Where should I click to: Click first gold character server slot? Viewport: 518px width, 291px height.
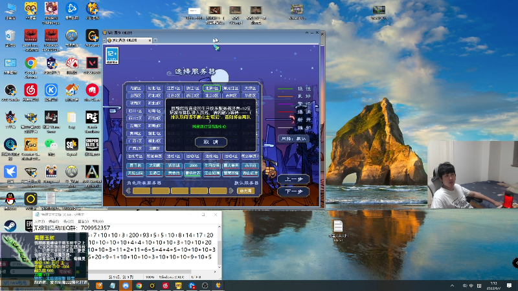(x=141, y=191)
